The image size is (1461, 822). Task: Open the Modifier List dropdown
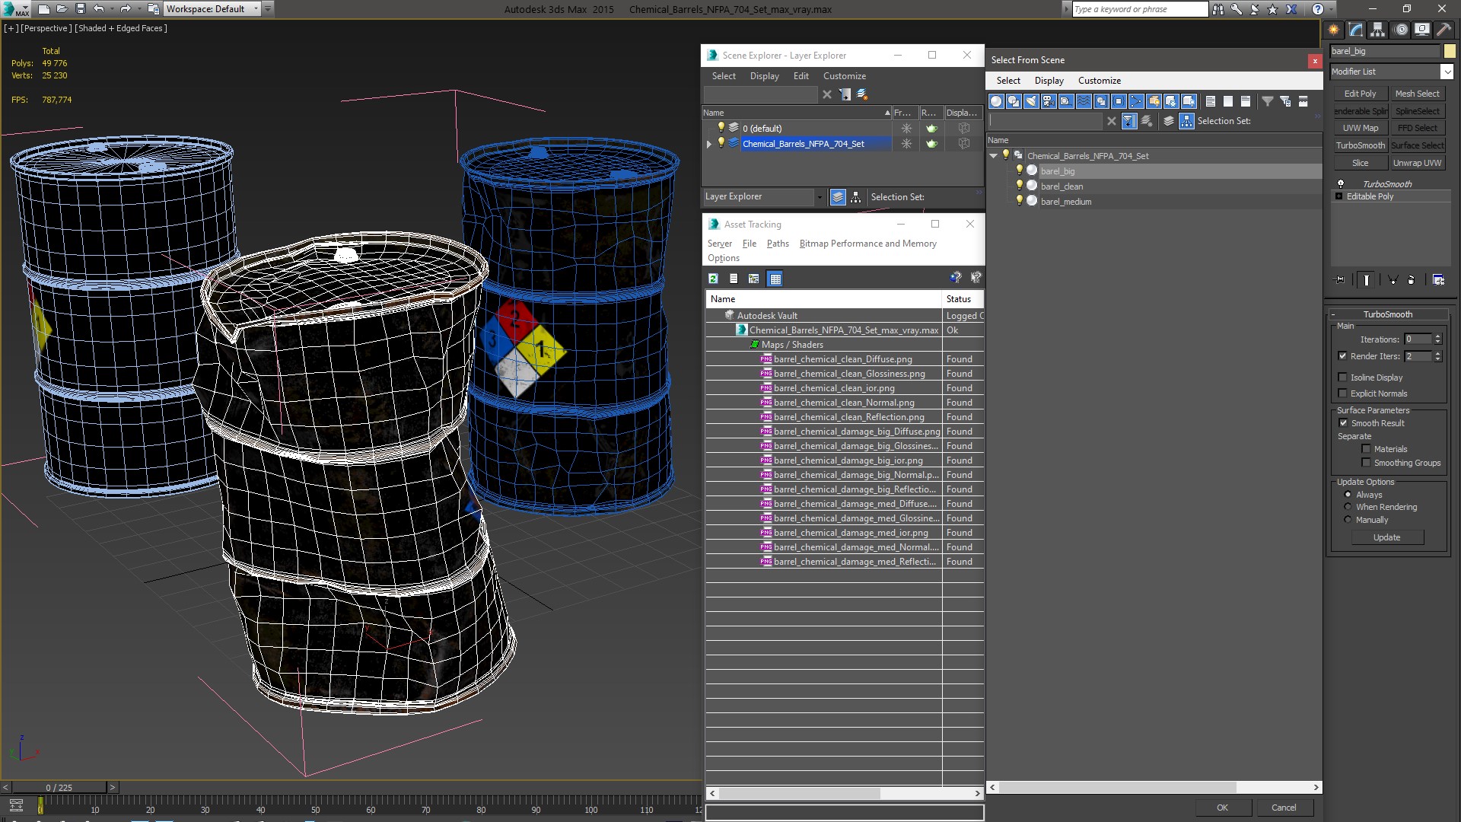[1447, 72]
